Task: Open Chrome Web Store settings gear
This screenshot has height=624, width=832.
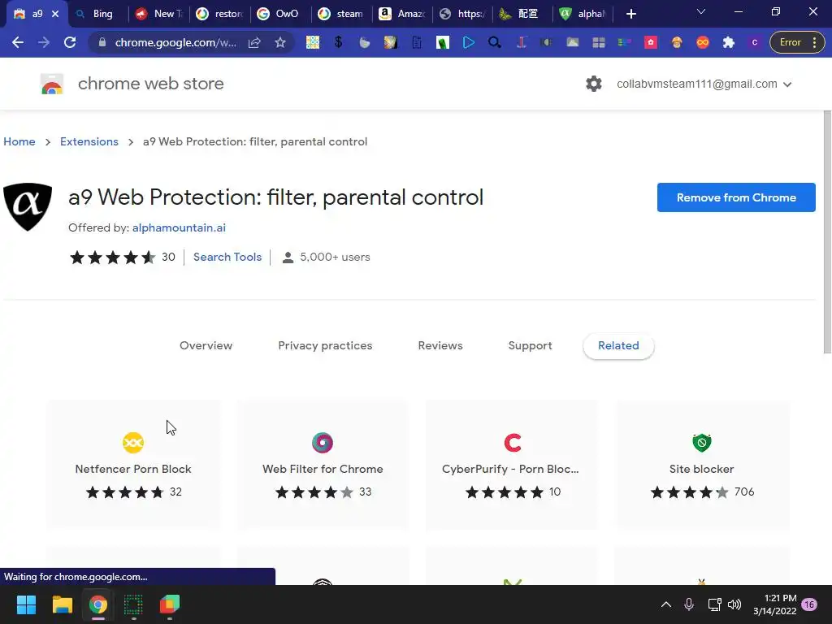Action: 594,84
